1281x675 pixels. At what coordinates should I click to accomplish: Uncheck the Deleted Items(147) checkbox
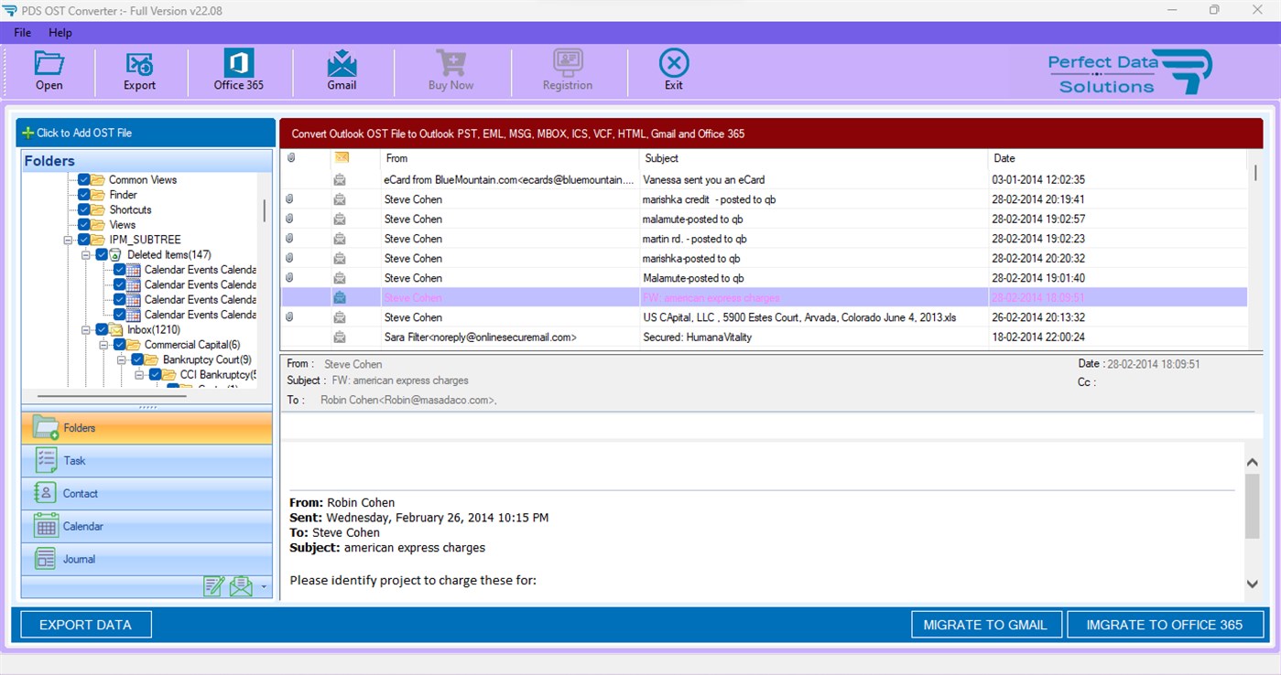[102, 254]
